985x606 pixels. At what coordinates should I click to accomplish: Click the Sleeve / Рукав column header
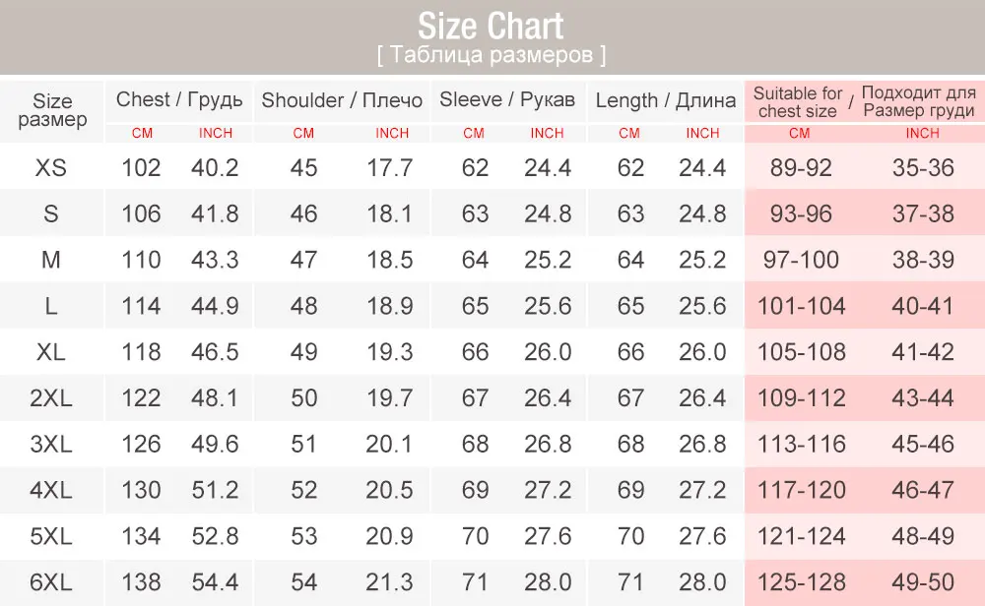[x=507, y=99]
